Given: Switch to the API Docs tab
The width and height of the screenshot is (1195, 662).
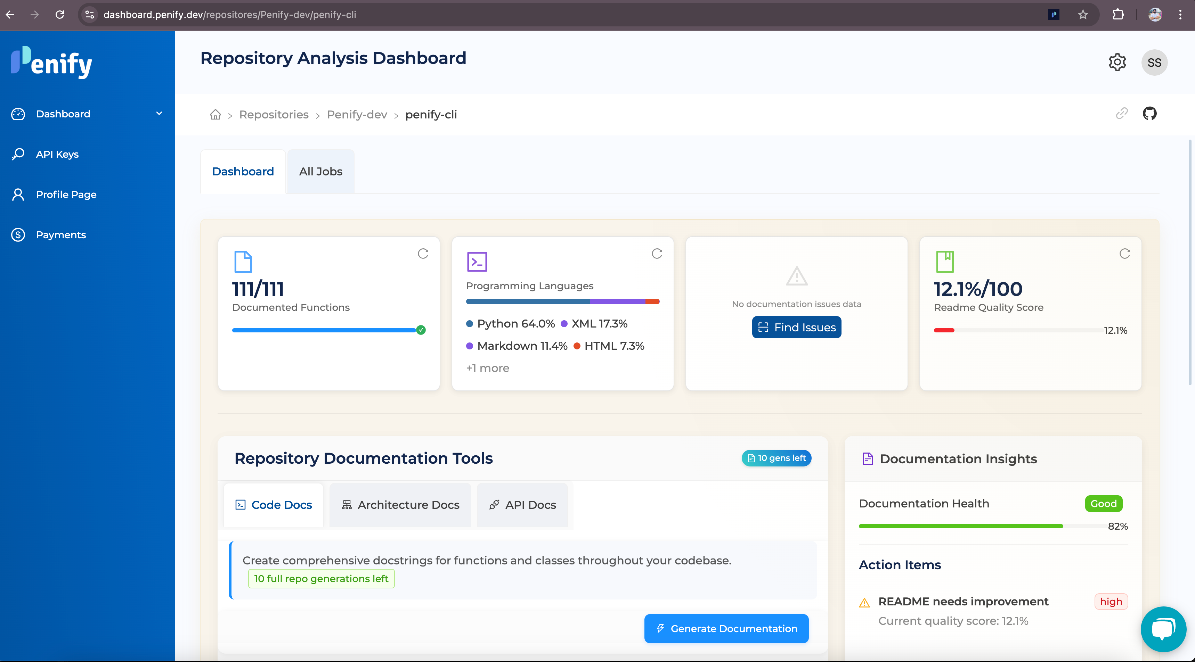Looking at the screenshot, I should point(522,505).
